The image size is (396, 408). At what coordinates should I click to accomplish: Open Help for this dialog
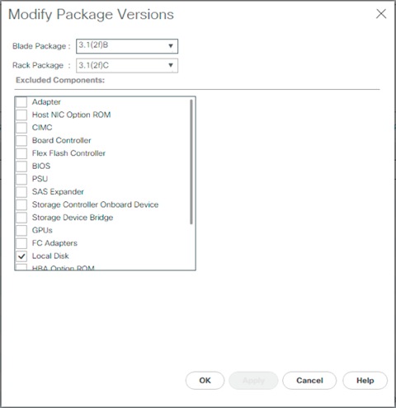pos(365,381)
